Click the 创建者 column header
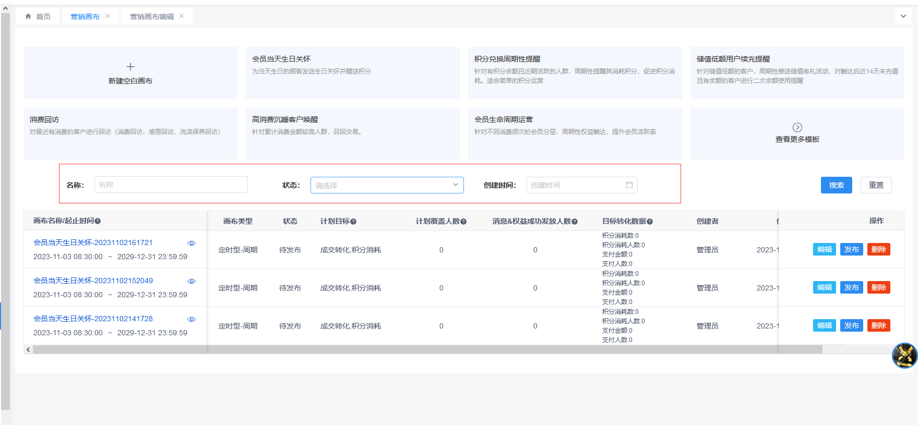This screenshot has width=918, height=425. pos(708,221)
